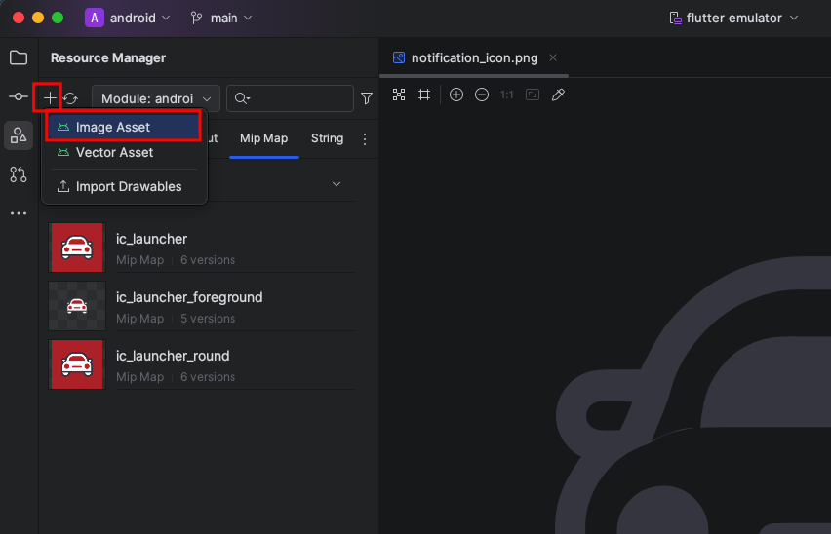
Task: Click the add resource plus button
Action: pyautogui.click(x=50, y=97)
